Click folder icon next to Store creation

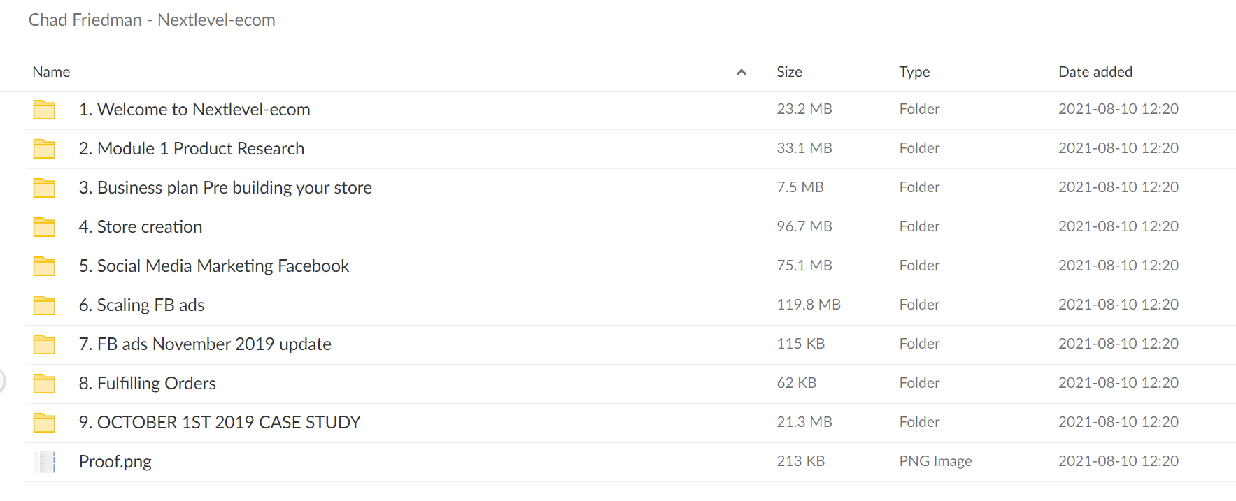(x=44, y=227)
